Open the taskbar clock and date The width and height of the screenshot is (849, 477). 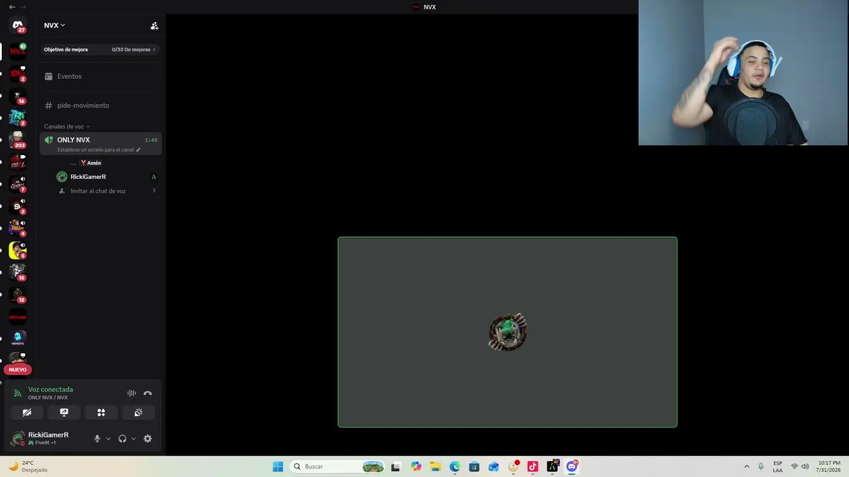pyautogui.click(x=829, y=466)
